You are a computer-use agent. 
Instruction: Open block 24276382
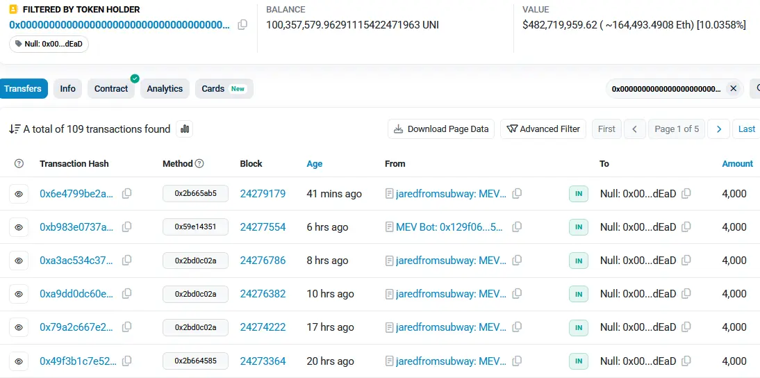click(x=263, y=294)
